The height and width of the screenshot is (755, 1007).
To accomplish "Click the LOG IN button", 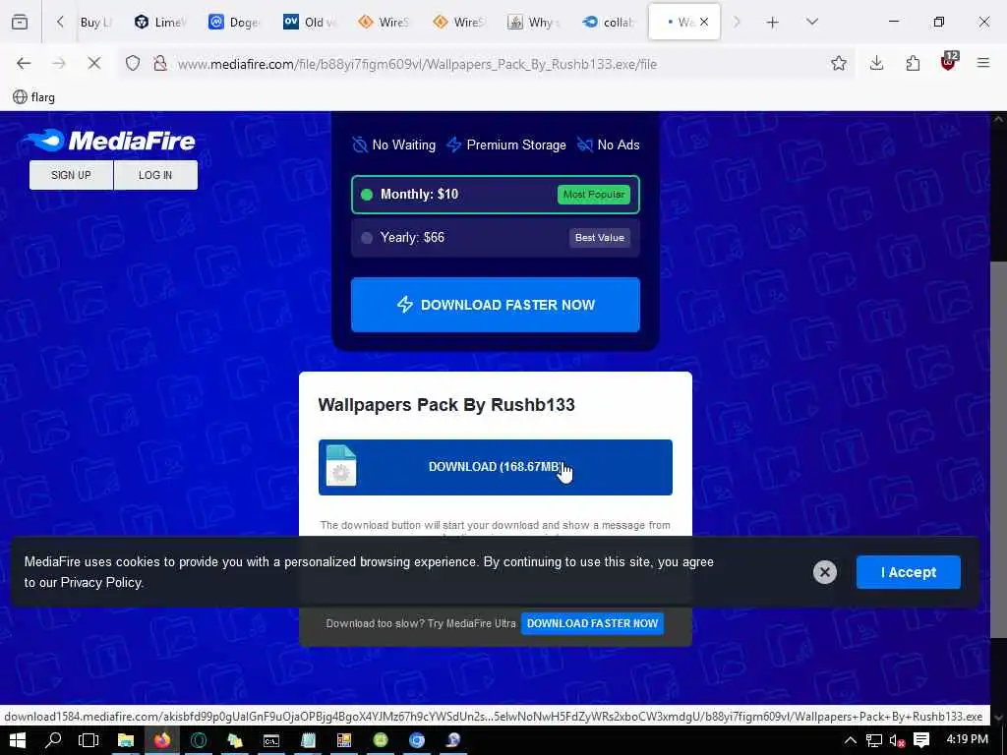I will point(155,175).
